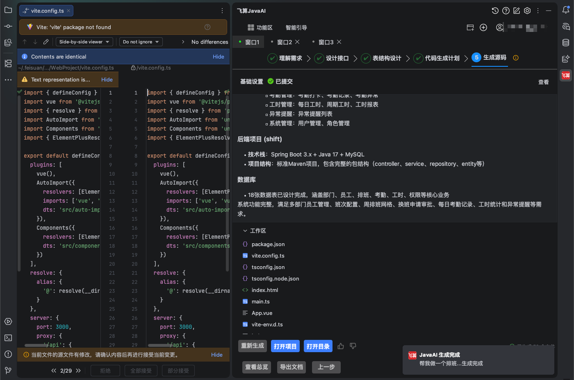Open the Terminal tool window
This screenshot has height=380, width=574.
point(8,338)
